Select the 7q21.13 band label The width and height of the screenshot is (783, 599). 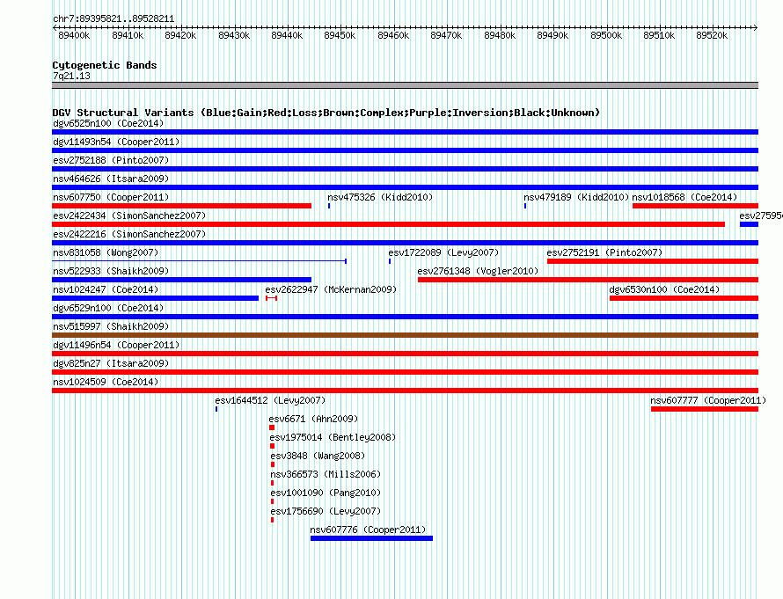point(71,76)
